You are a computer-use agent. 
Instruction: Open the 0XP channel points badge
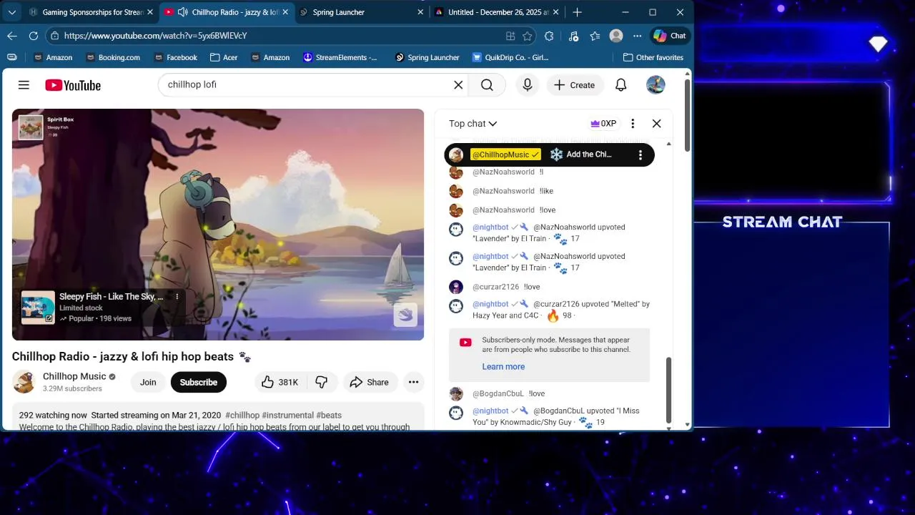603,124
